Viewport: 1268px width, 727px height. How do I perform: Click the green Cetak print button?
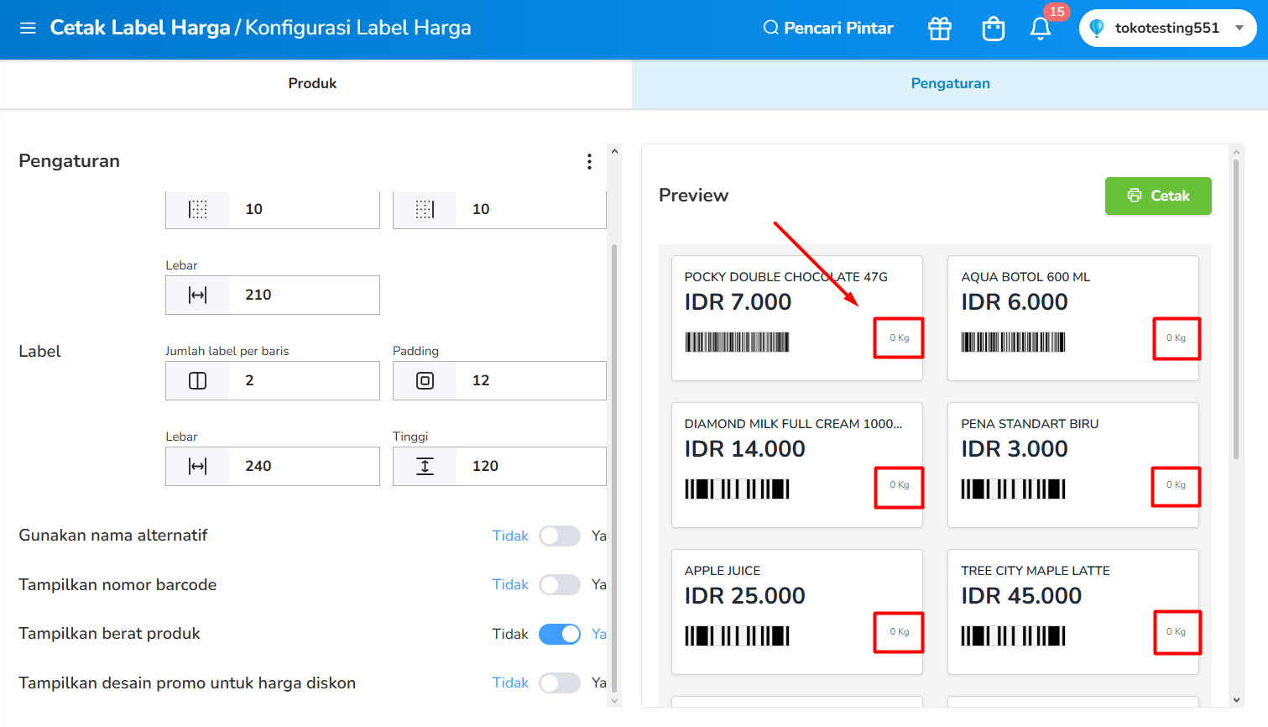point(1158,196)
